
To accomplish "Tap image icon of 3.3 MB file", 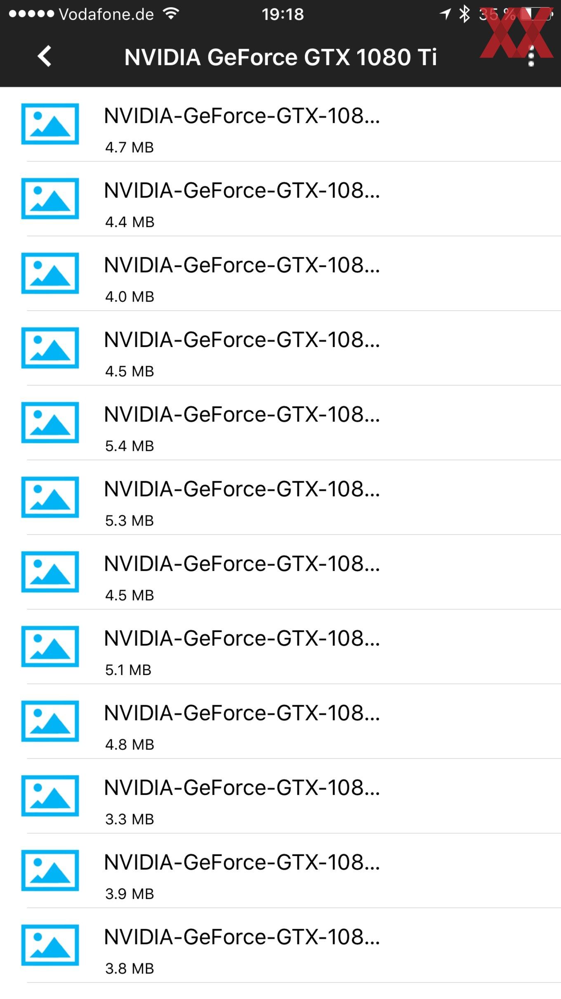I will pyautogui.click(x=50, y=796).
